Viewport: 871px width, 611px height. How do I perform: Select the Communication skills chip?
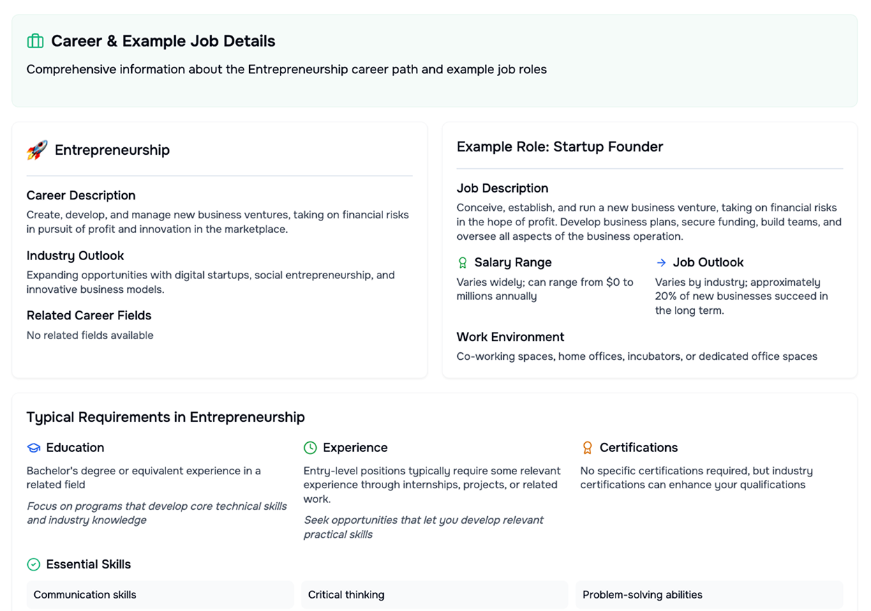coord(160,595)
